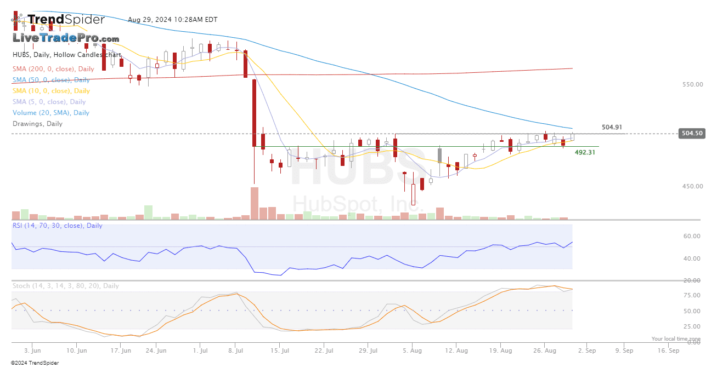Viewport: 717px width, 368px height.
Task: Toggle the SMA (10, 0, close) legend entry
Action: coord(51,91)
